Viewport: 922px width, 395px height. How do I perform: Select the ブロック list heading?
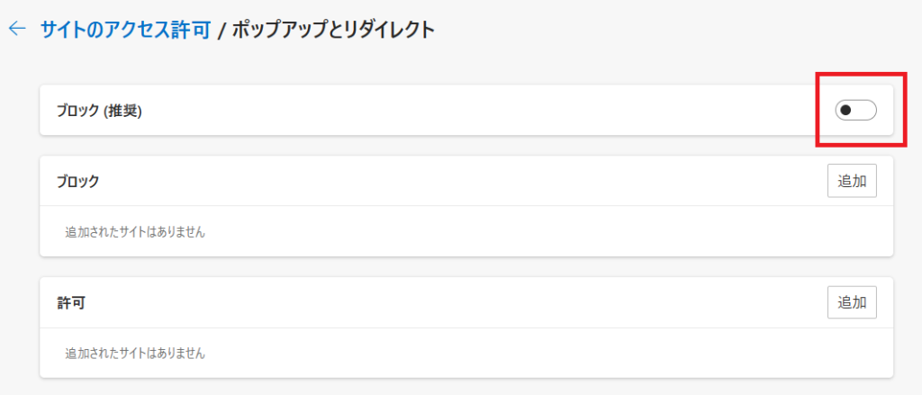(x=77, y=182)
